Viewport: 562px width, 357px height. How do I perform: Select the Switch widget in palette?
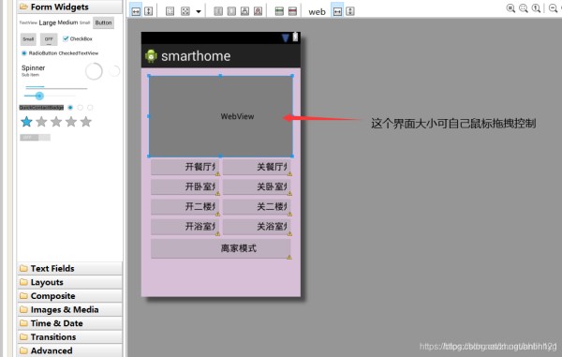(36, 138)
